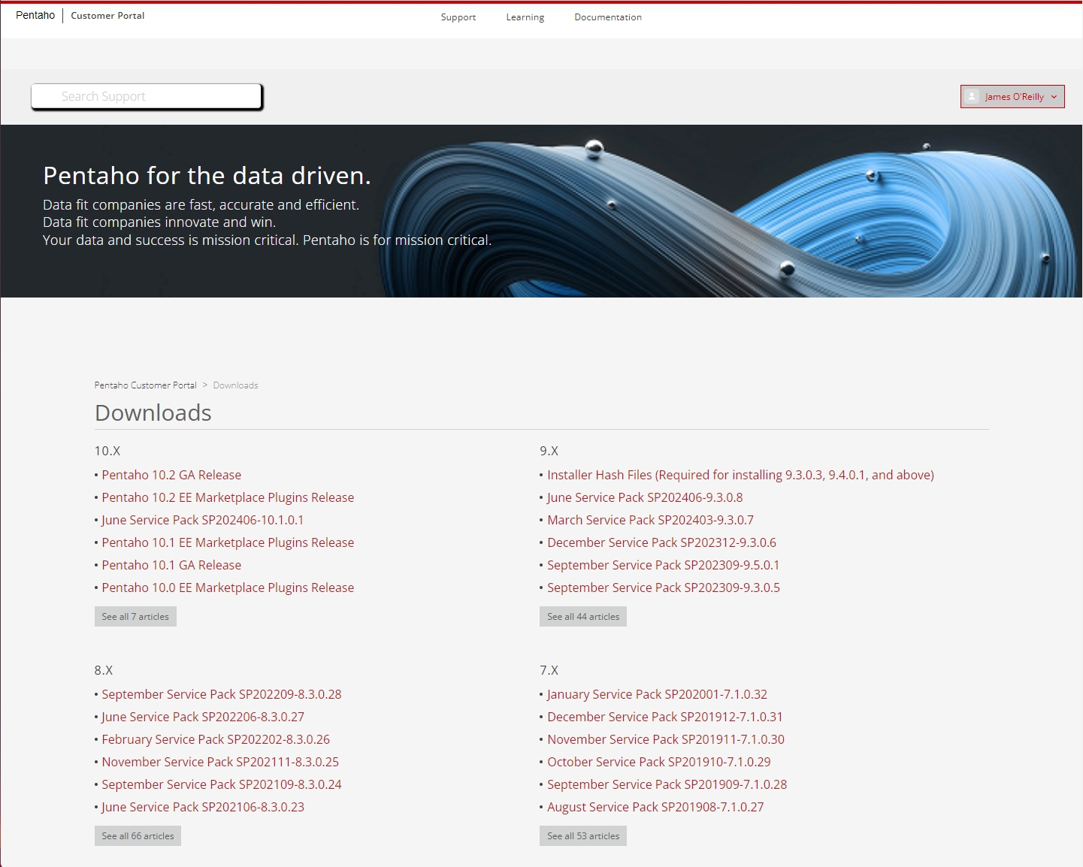Viewport: 1083px width, 867px height.
Task: Open June Service Pack SP202406-10.1.0.1
Action: pyautogui.click(x=202, y=520)
